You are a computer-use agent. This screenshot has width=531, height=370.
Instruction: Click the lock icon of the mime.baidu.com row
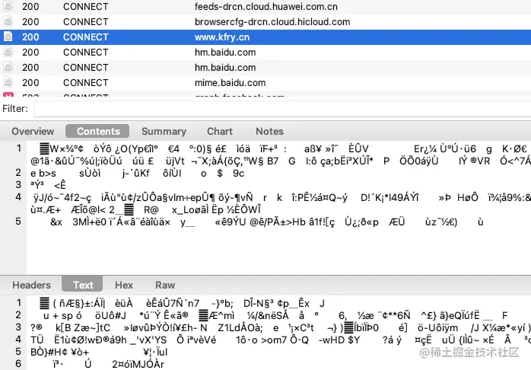(x=8, y=82)
